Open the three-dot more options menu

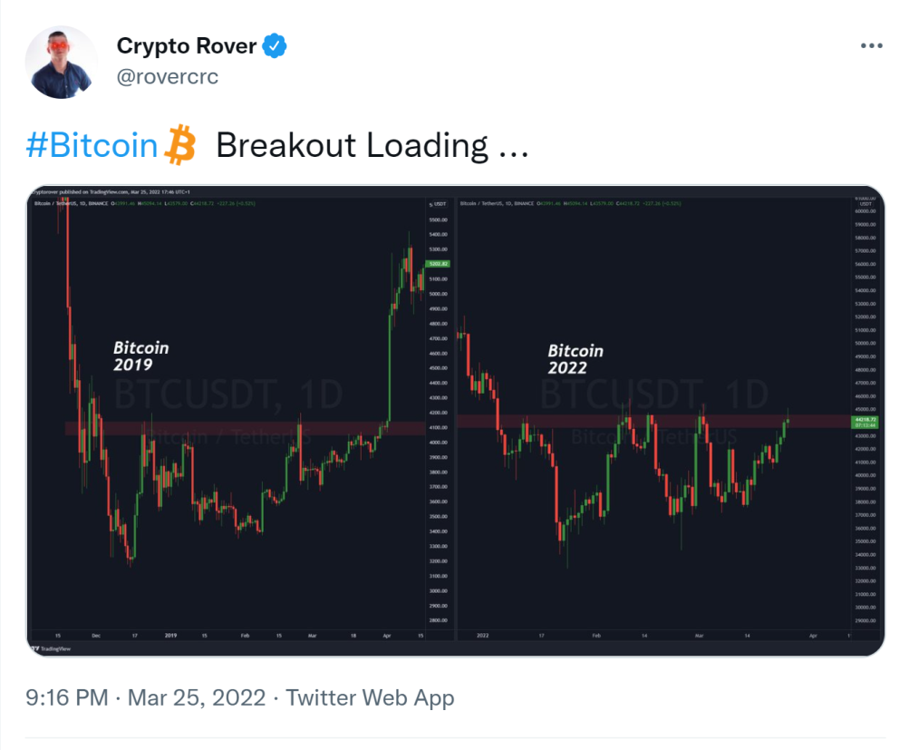tap(871, 46)
